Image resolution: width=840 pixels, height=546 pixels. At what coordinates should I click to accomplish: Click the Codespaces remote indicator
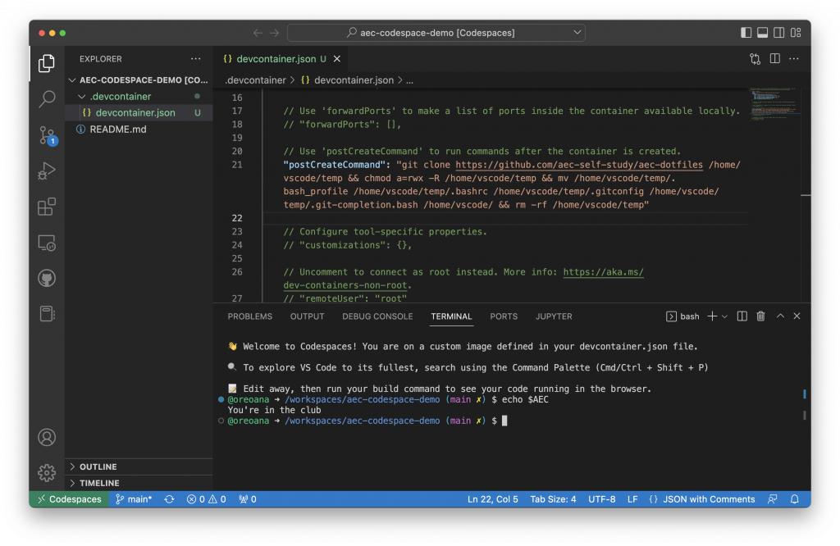coord(69,499)
